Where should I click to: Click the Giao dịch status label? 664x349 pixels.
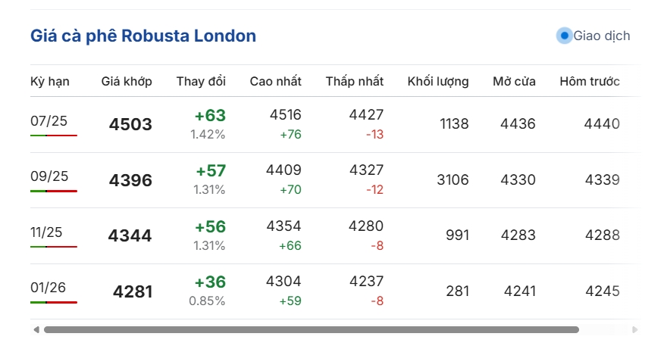(x=601, y=36)
